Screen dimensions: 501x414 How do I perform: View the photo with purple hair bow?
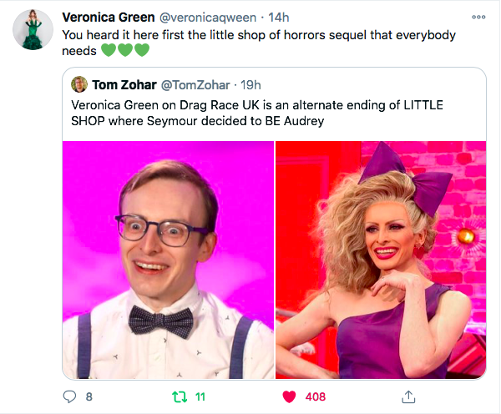click(x=381, y=260)
